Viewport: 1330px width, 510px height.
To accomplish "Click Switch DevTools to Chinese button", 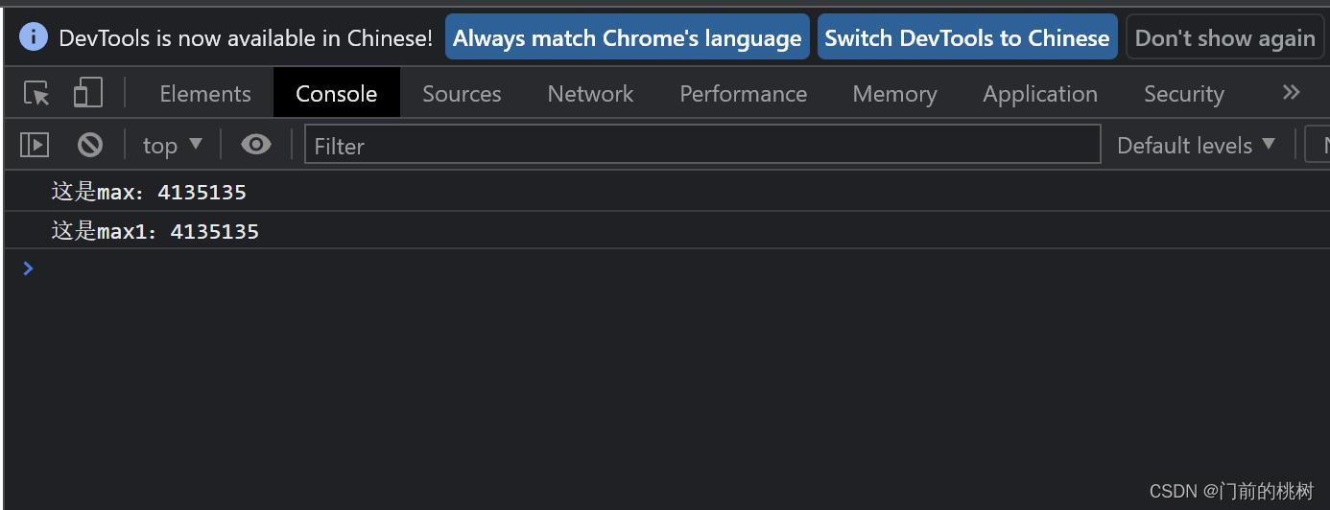I will (967, 37).
